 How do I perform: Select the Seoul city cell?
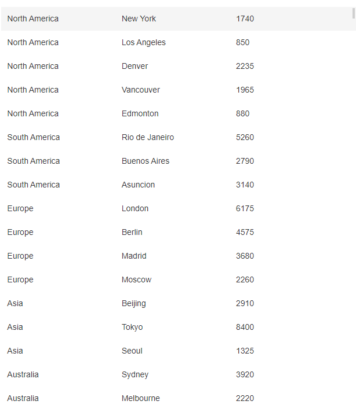tap(132, 351)
